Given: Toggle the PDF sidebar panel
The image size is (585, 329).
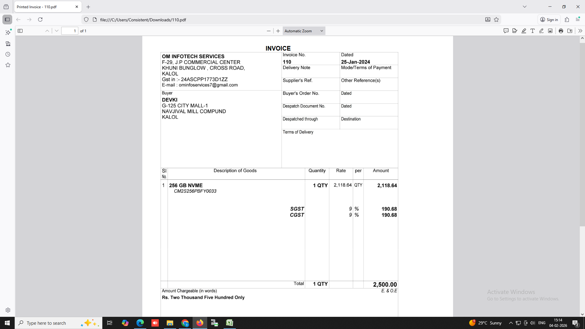Looking at the screenshot, I should (20, 31).
